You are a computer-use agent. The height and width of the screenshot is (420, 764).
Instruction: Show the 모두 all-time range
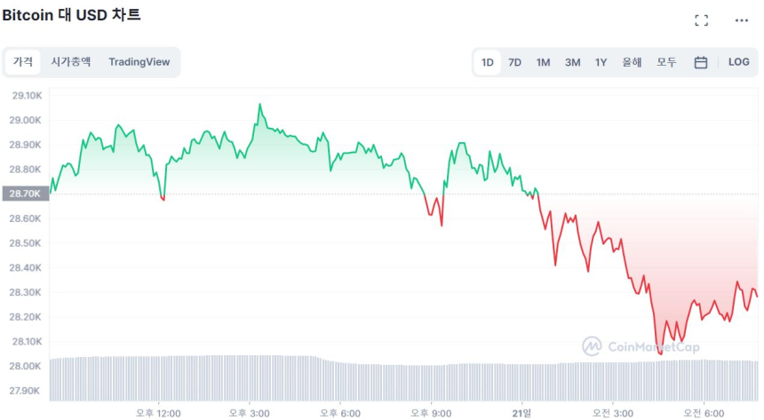click(x=666, y=62)
